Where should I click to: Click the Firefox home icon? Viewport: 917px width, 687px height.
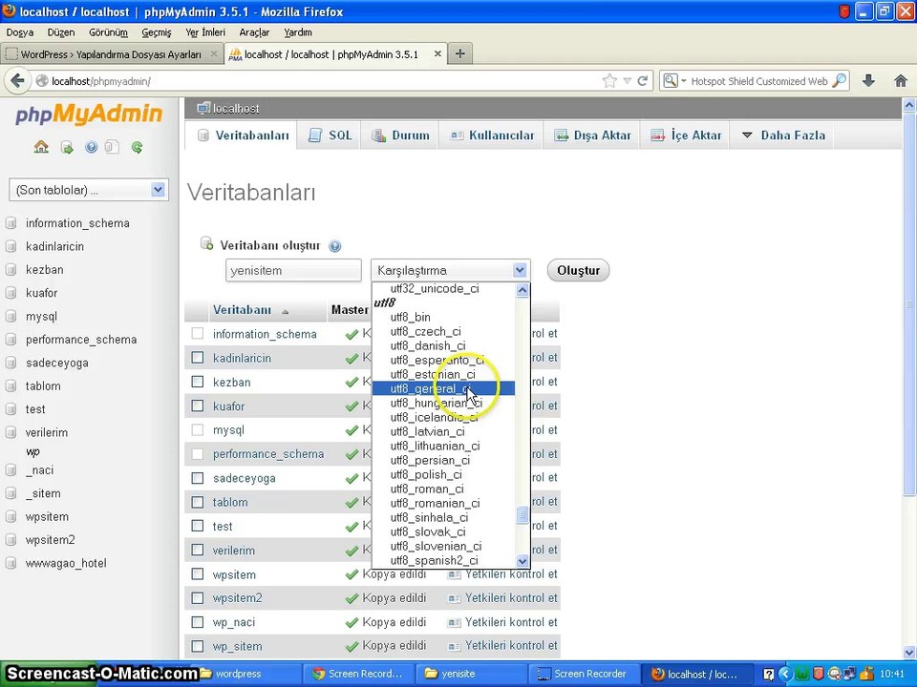pyautogui.click(x=901, y=80)
